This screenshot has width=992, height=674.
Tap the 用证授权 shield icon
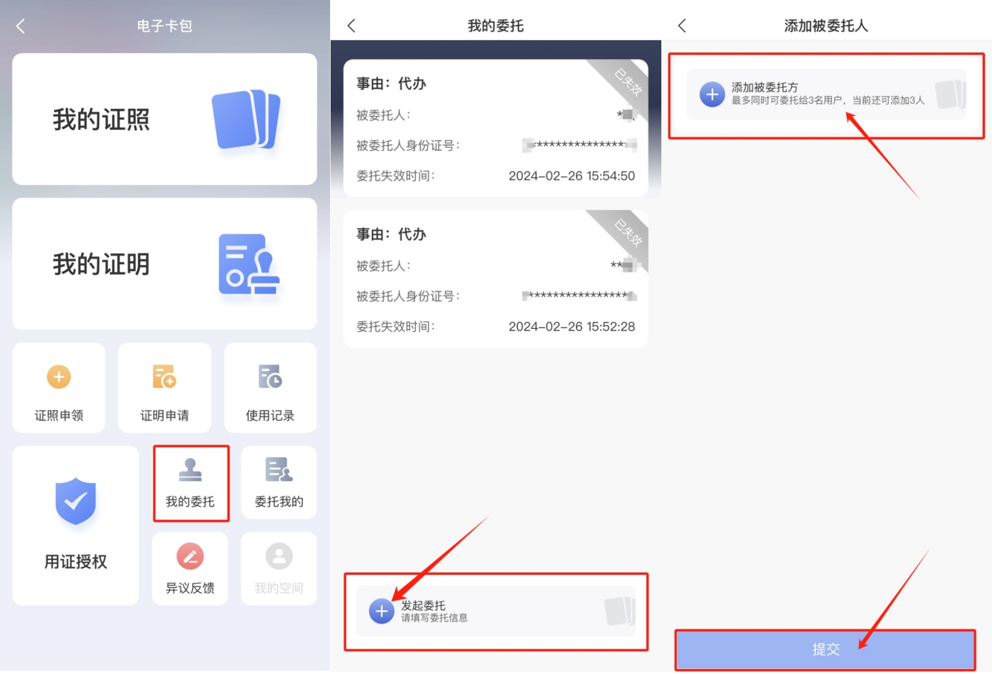(x=76, y=502)
